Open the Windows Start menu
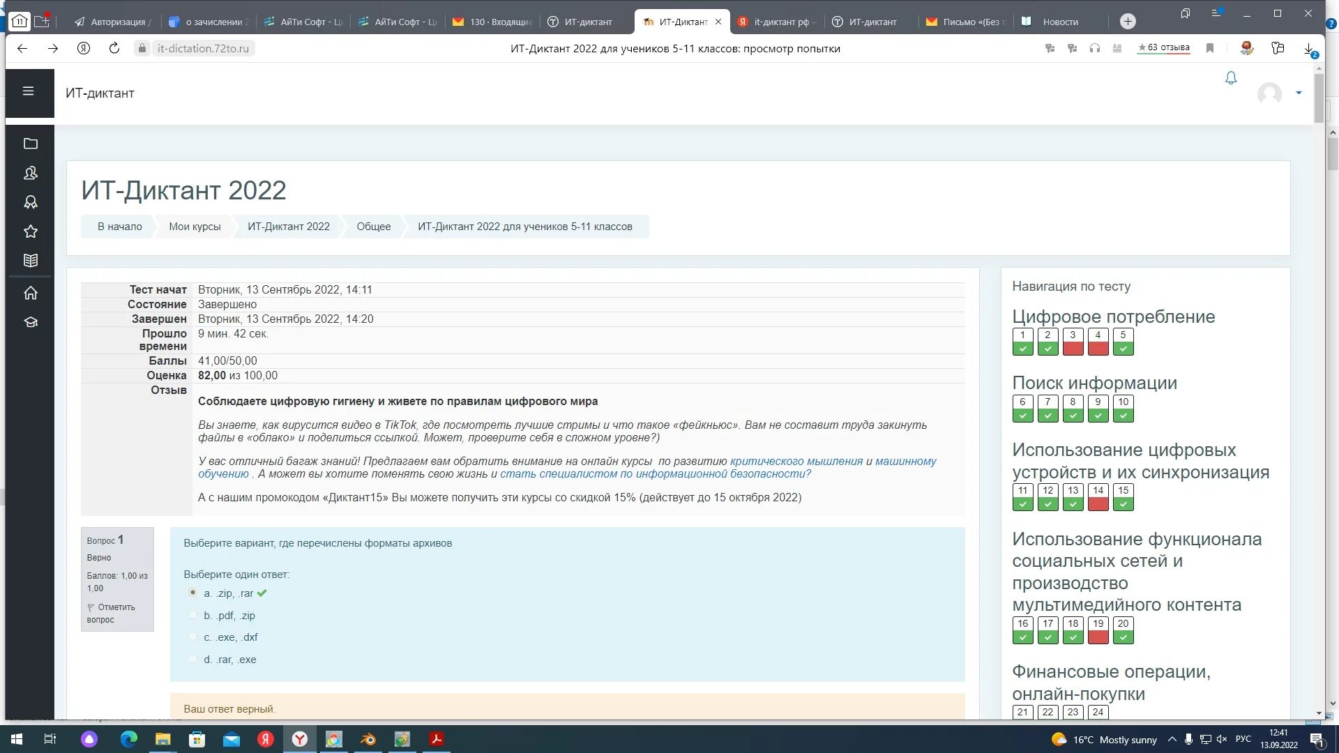This screenshot has height=753, width=1339. 17,739
